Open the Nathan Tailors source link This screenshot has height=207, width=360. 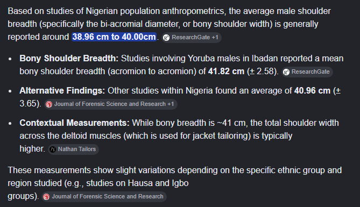[x=74, y=149]
